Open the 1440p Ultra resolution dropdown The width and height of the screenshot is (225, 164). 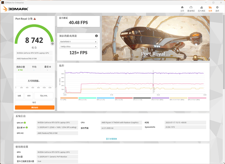(78, 47)
